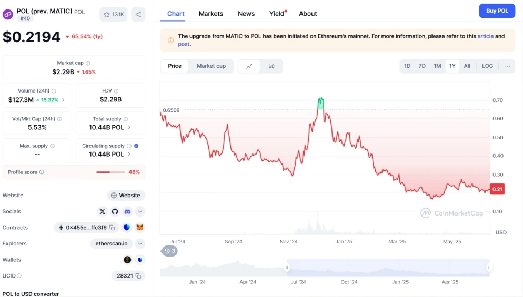Viewport: 523px width, 297px height.
Task: Show Total supply info icon
Action: tap(126, 119)
